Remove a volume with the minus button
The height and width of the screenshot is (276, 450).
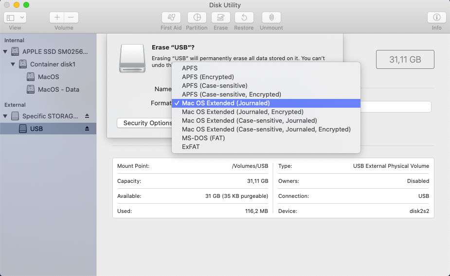pyautogui.click(x=71, y=18)
